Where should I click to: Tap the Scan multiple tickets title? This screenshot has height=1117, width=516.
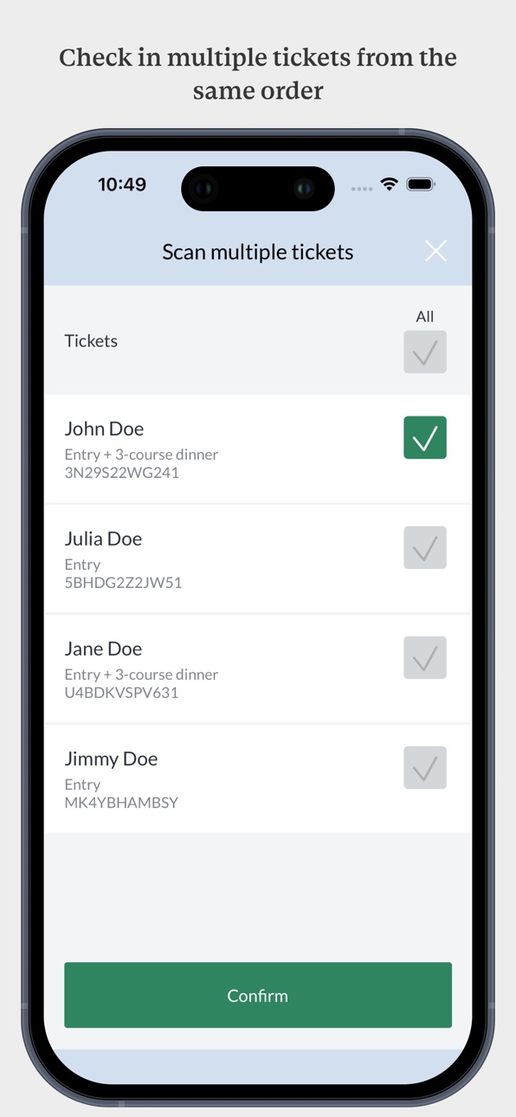coord(258,252)
